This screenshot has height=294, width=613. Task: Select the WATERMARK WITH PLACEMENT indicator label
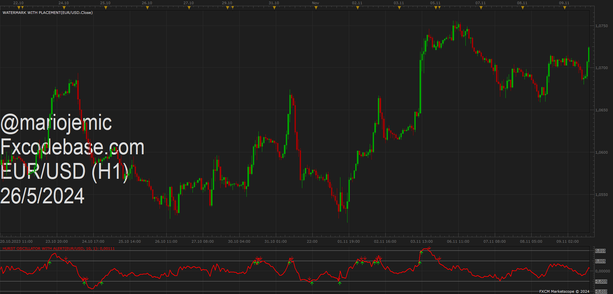[x=47, y=13]
